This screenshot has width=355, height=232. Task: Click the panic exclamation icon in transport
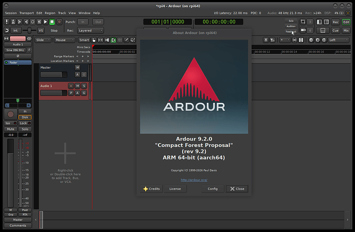(7, 22)
